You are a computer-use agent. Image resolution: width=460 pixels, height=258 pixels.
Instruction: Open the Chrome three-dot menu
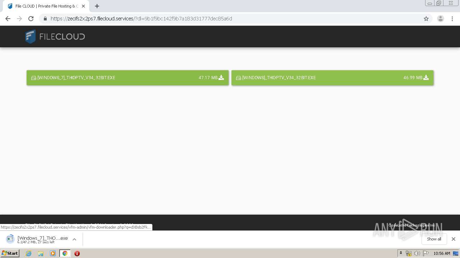[x=452, y=19]
